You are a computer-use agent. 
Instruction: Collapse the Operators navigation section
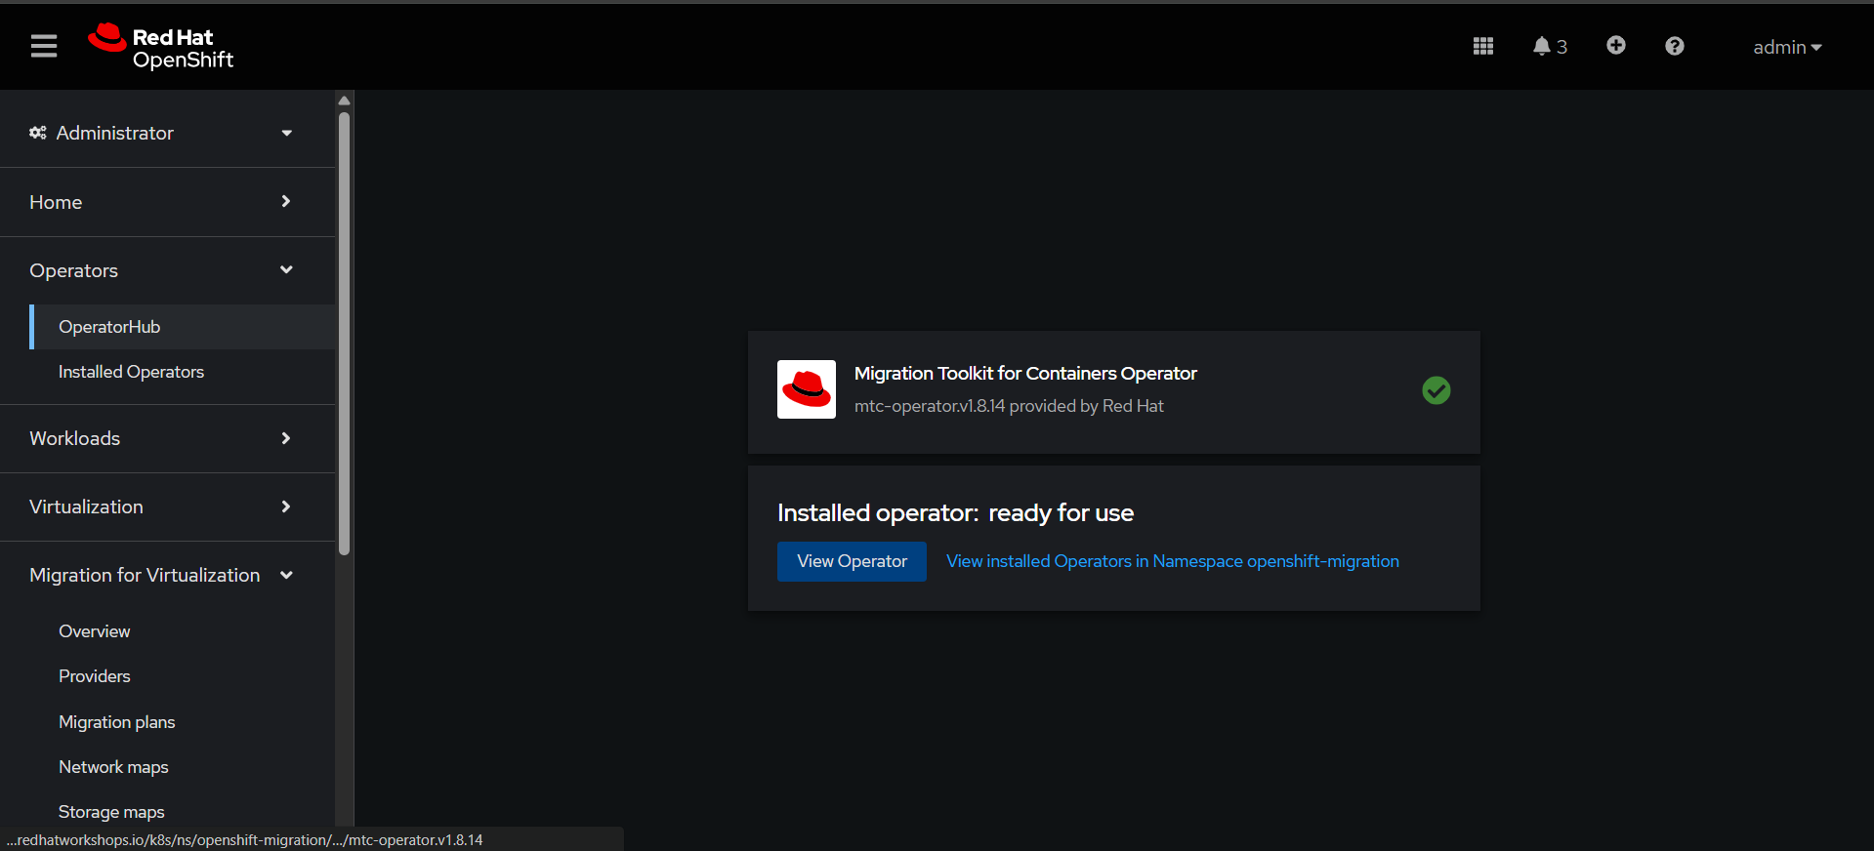click(x=161, y=270)
